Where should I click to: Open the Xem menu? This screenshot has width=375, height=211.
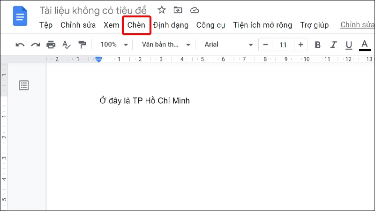point(111,25)
